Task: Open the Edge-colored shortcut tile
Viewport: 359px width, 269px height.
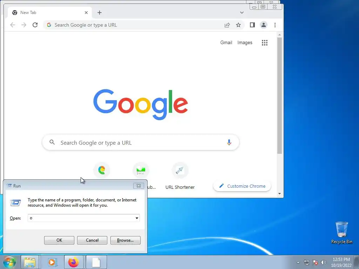Action: point(102,170)
